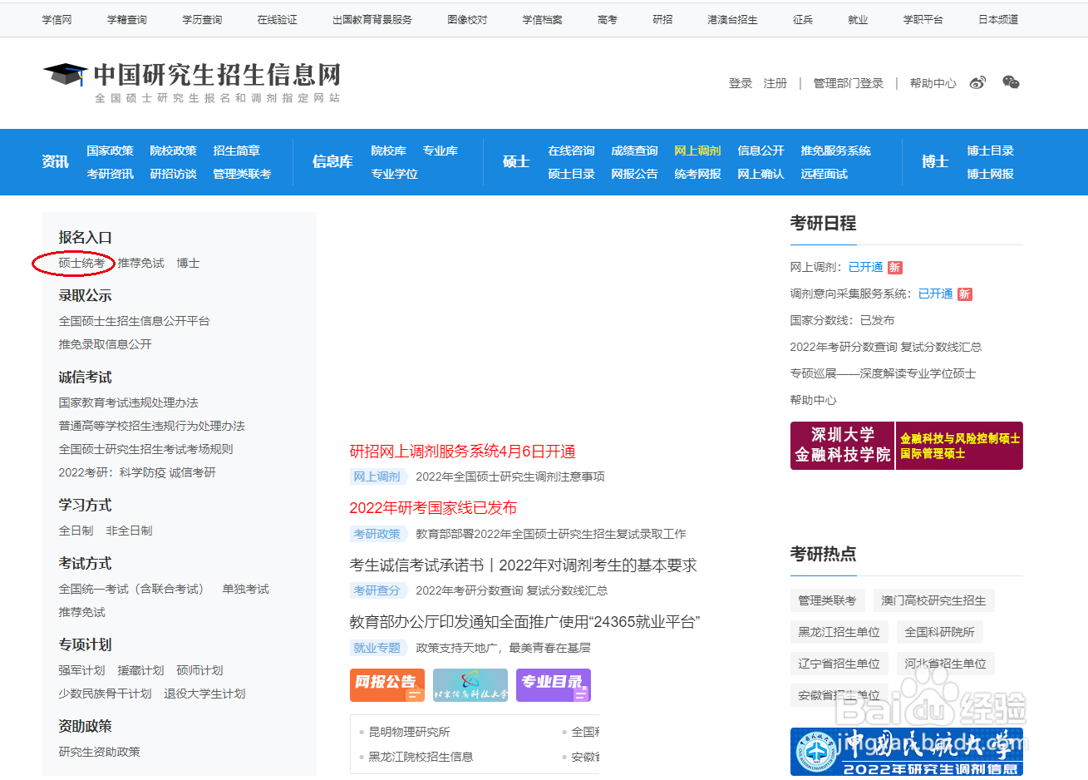Open WeChat sharing via the WeChat icon

[x=1010, y=81]
